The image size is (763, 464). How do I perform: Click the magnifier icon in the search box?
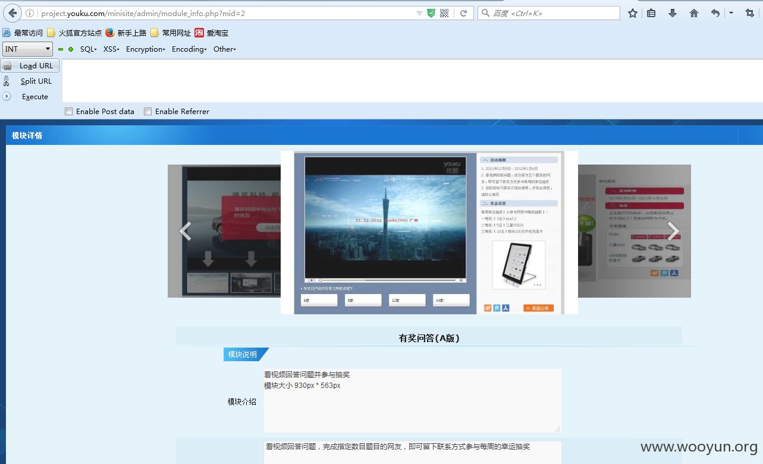point(485,13)
